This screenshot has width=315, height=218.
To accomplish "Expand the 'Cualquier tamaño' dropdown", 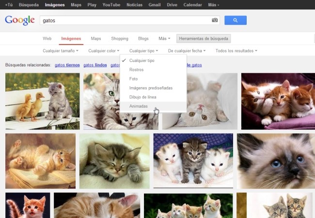I will (x=61, y=51).
